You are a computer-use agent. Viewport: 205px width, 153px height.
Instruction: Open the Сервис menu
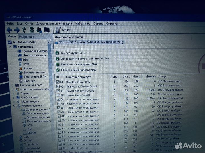(98, 24)
